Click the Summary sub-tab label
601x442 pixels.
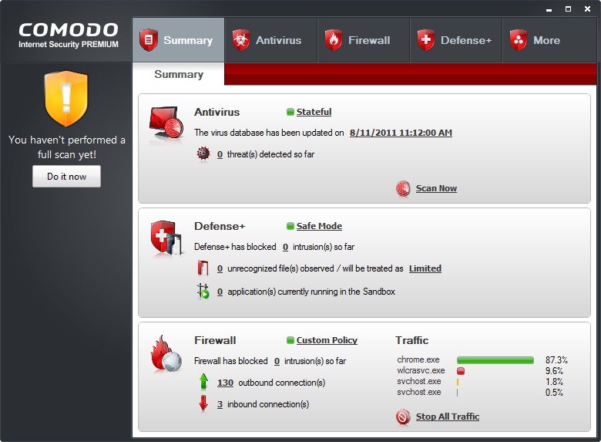[179, 74]
